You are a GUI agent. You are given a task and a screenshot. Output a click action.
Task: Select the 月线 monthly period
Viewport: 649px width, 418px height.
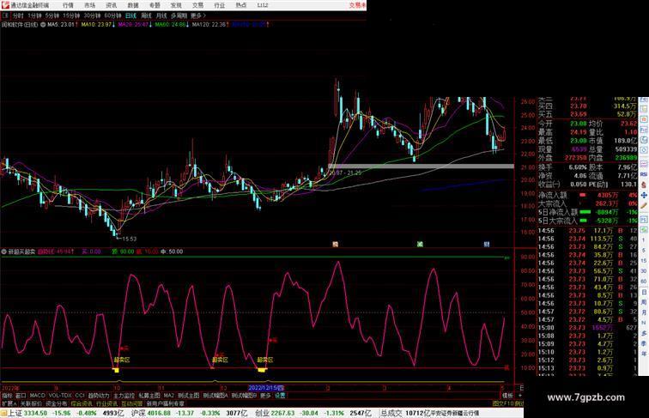161,15
